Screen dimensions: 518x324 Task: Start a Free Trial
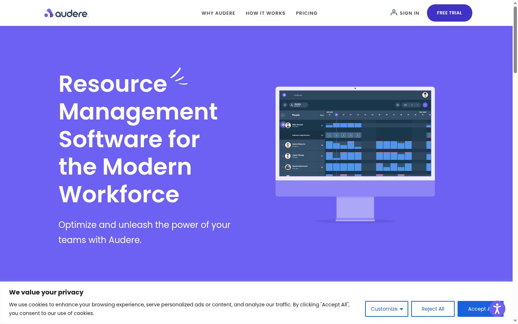tap(449, 13)
